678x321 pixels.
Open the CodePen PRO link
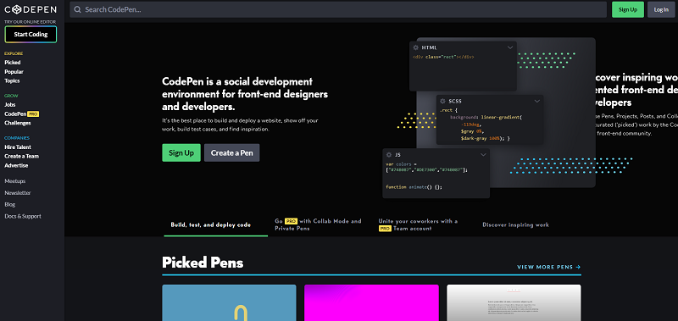(x=22, y=114)
